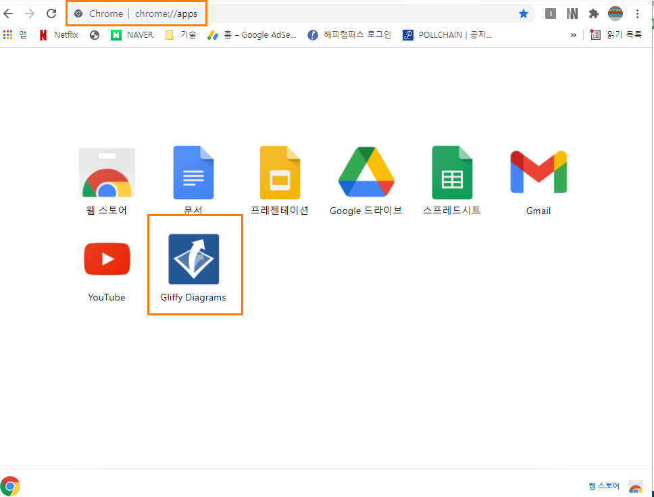The image size is (654, 497).
Task: Open the POLLCHAIN bookmark
Action: click(x=447, y=35)
